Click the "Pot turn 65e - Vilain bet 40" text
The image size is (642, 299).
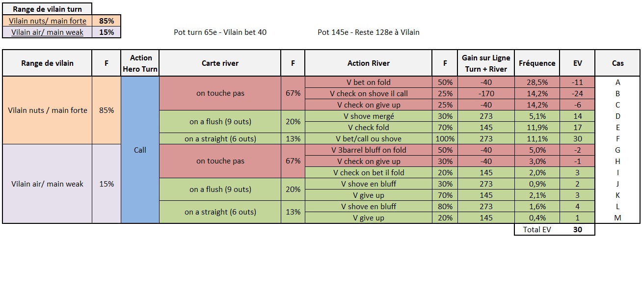click(x=220, y=32)
